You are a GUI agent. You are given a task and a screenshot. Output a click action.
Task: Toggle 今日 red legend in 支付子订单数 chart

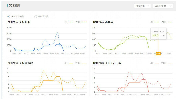154,63
